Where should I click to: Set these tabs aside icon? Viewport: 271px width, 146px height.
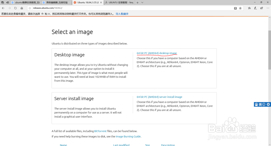[8, 3]
